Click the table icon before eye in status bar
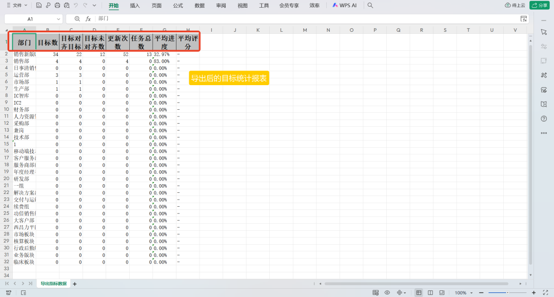This screenshot has width=554, height=297. 375,293
